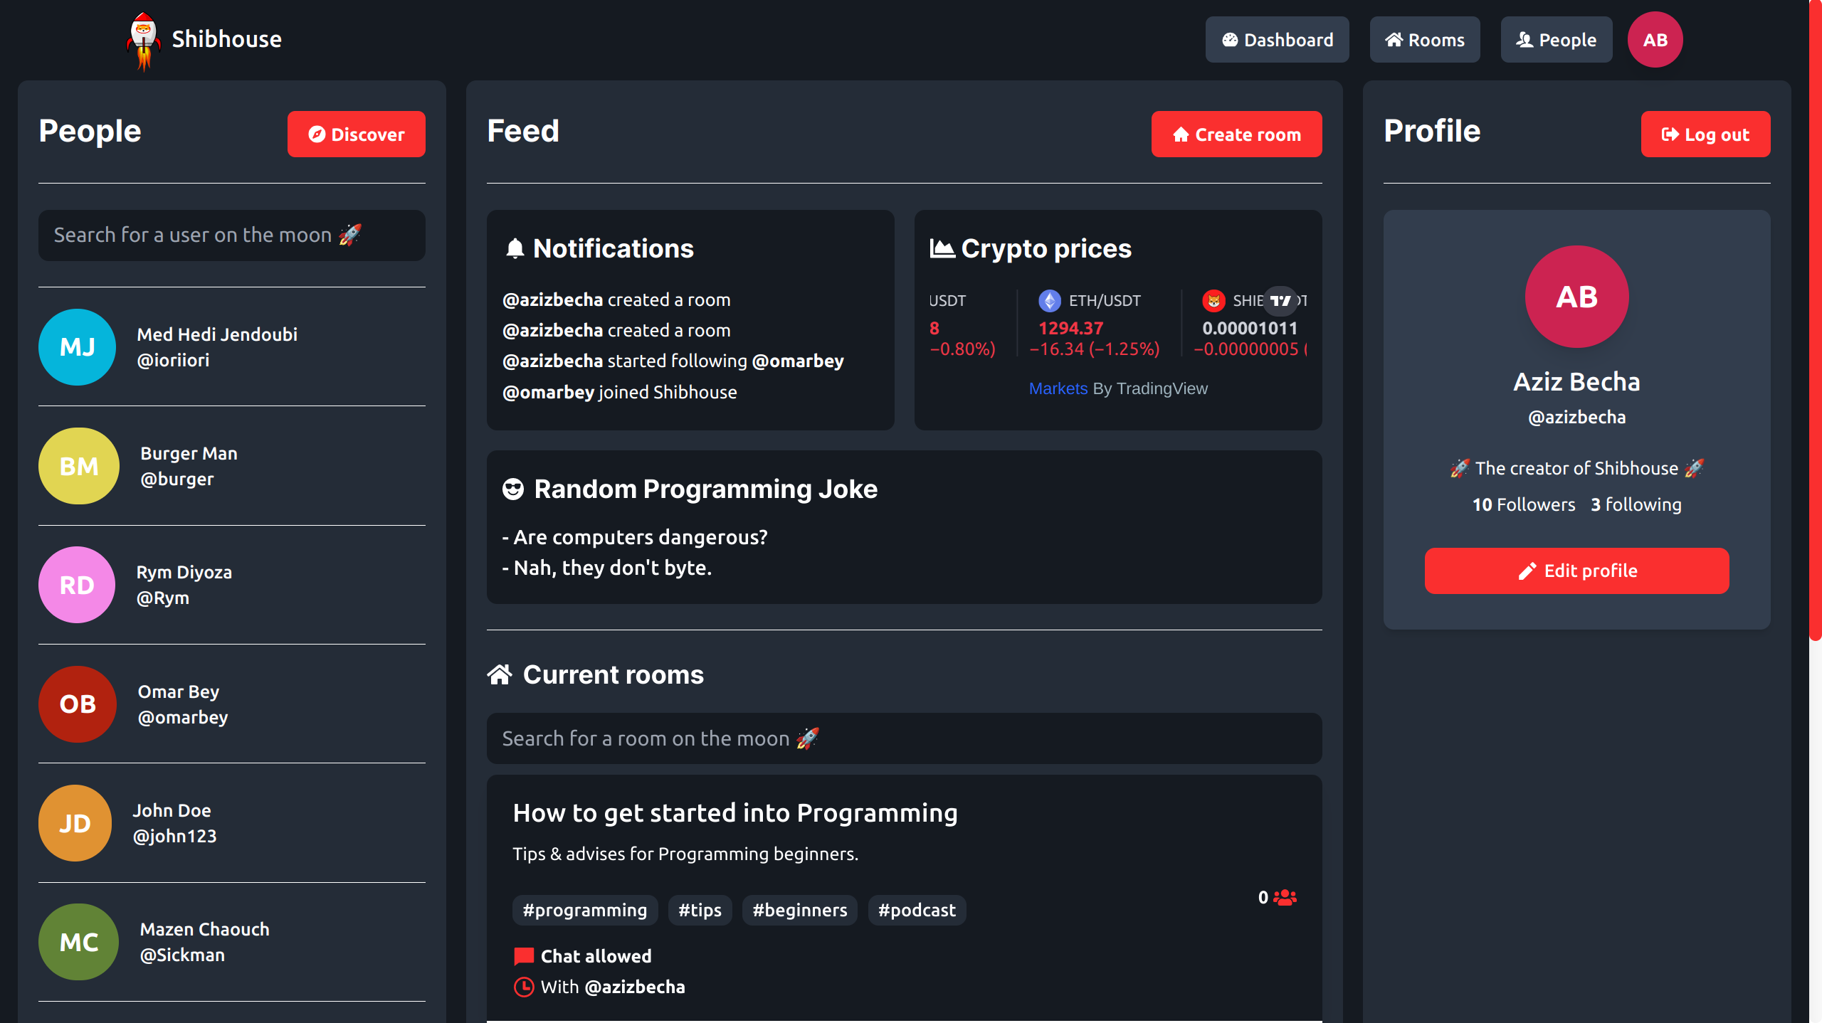
Task: Click the Discover button
Action: click(357, 134)
